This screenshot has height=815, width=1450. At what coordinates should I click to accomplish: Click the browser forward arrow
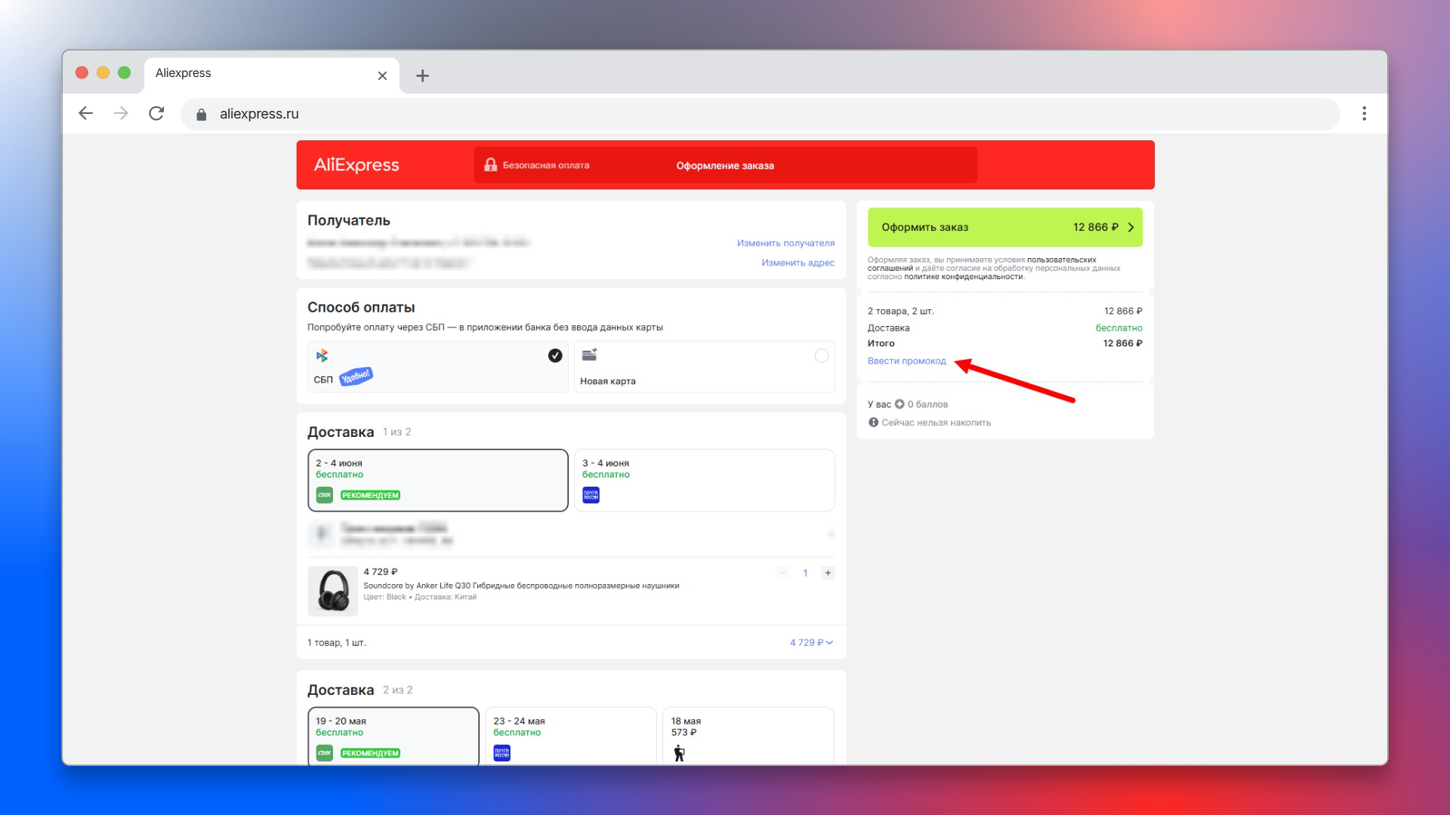coord(121,113)
